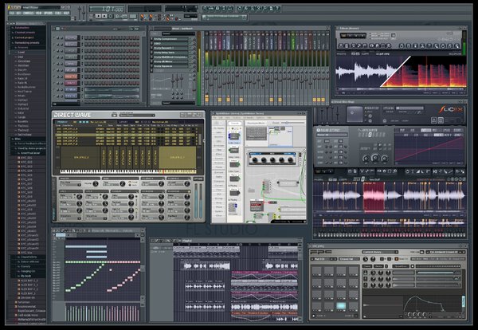Click the Stop button in transport panel
This screenshot has height=330, width=478.
tap(104, 16)
